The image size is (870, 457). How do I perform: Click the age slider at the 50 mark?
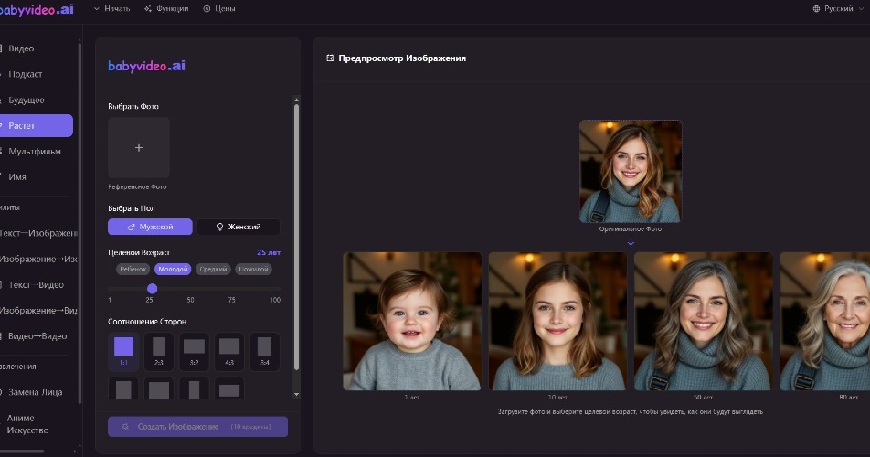pyautogui.click(x=190, y=289)
